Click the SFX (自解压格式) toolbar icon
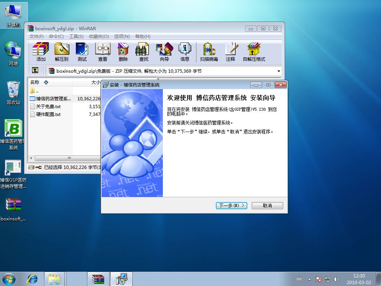This screenshot has width=381, height=286. [x=254, y=52]
